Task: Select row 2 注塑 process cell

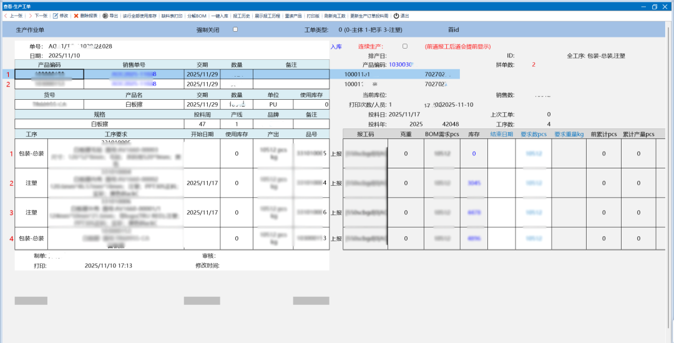Action: pyautogui.click(x=31, y=183)
